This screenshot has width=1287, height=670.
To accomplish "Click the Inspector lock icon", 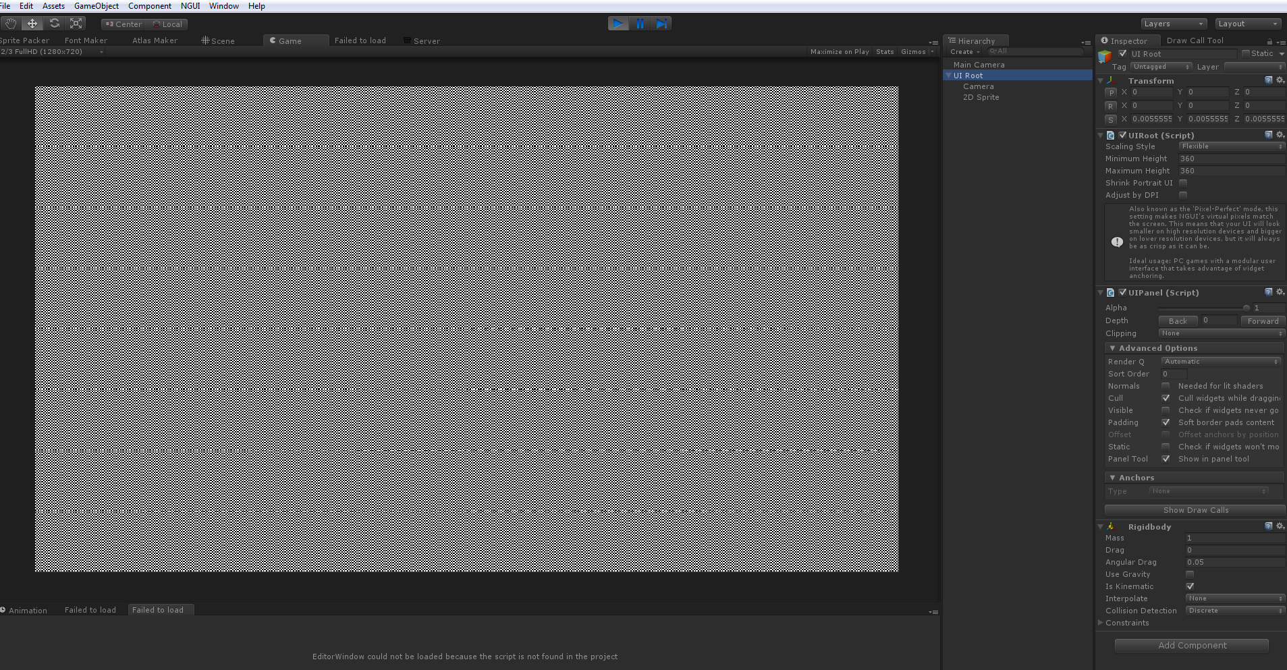I will point(1269,41).
